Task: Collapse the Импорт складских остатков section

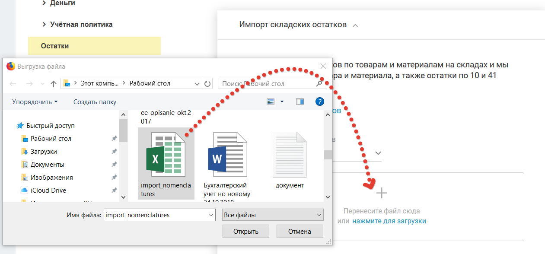Action: 355,25
